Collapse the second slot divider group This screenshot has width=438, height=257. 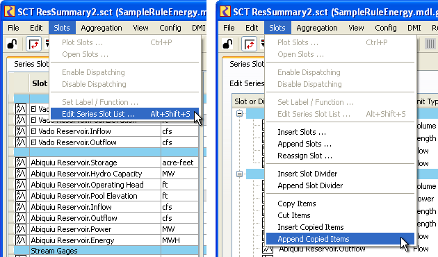point(239,174)
